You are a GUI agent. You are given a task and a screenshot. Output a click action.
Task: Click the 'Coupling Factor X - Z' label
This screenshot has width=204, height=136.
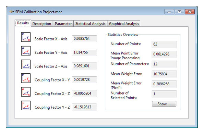pyautogui.click(x=52, y=94)
